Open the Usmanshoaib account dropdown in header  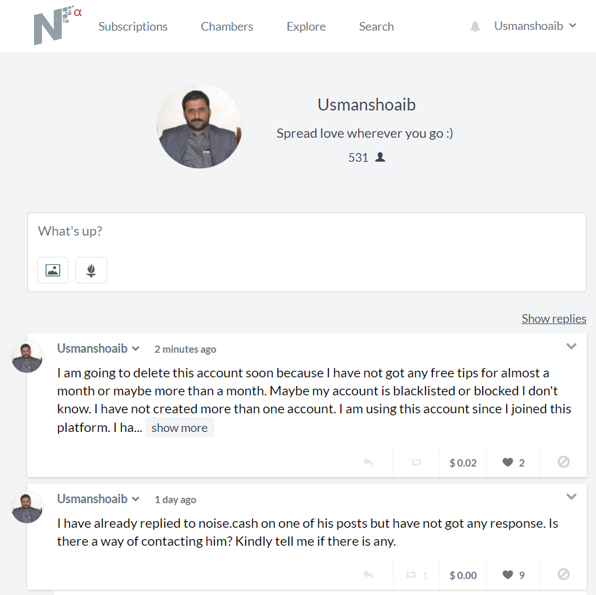pos(535,26)
